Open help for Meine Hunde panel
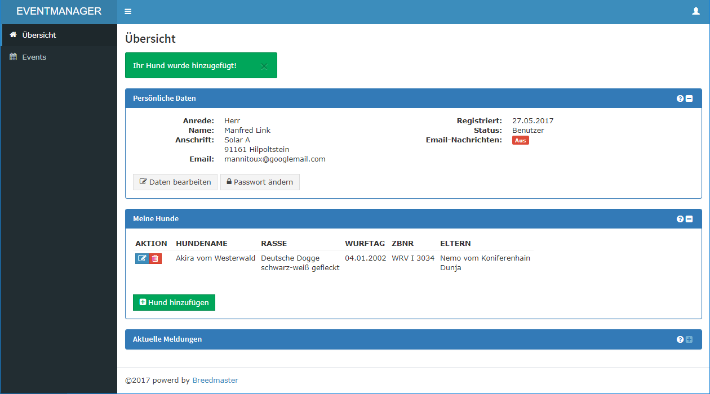 tap(680, 219)
